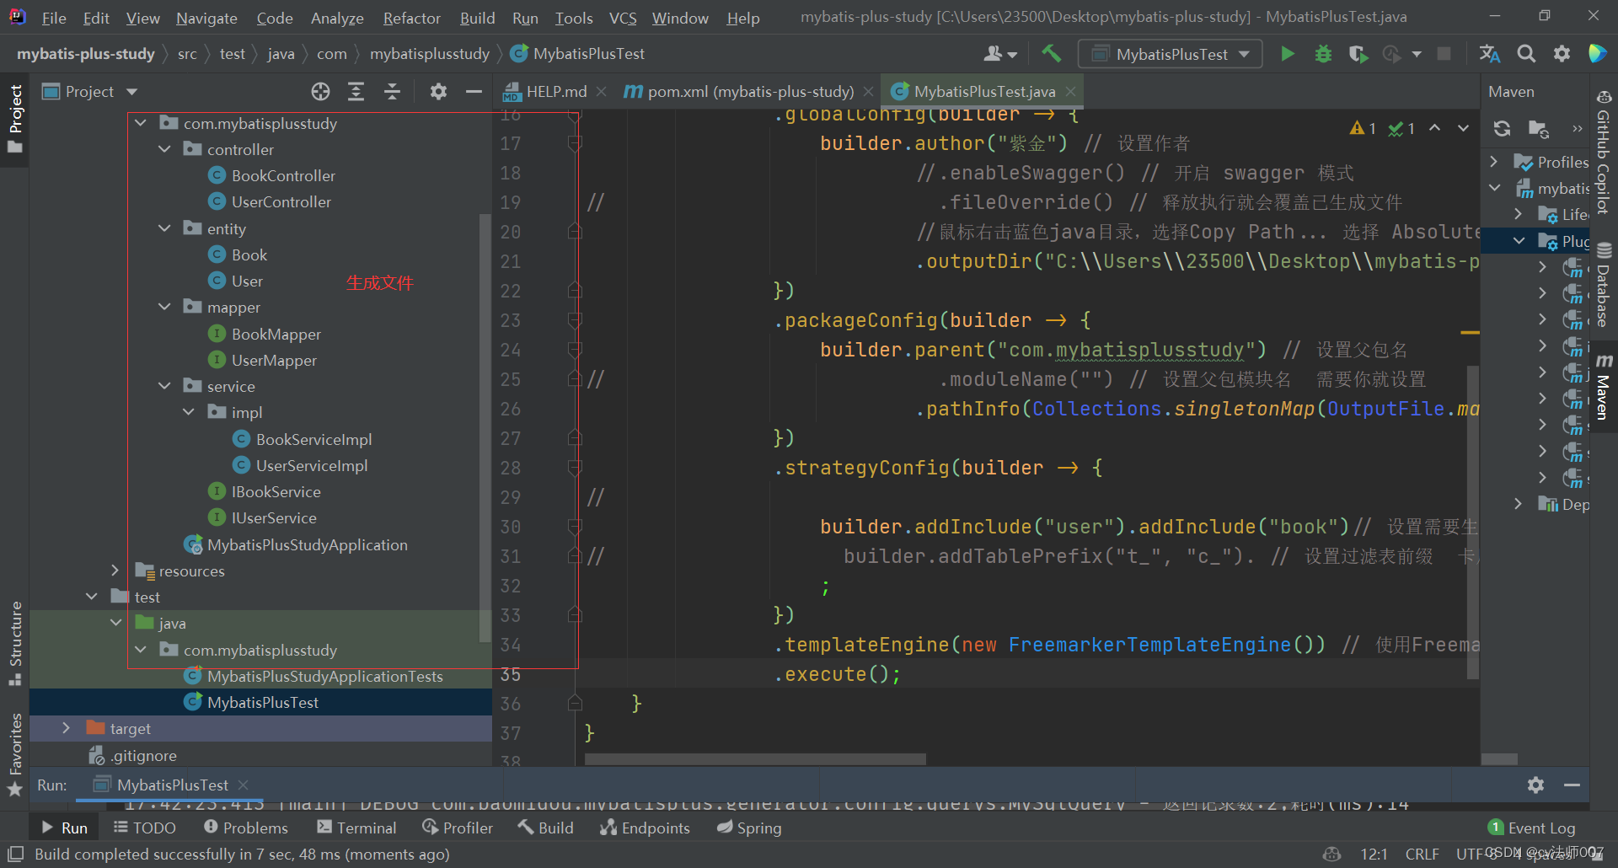Image resolution: width=1618 pixels, height=868 pixels.
Task: Close the MybatisPlusTest.java tab
Action: tap(1070, 91)
